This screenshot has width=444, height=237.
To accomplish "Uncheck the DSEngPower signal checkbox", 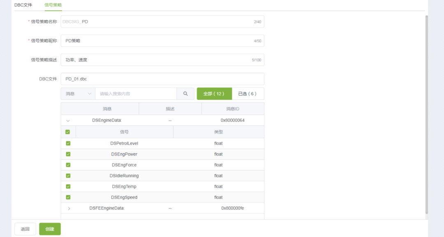I will coord(68,154).
